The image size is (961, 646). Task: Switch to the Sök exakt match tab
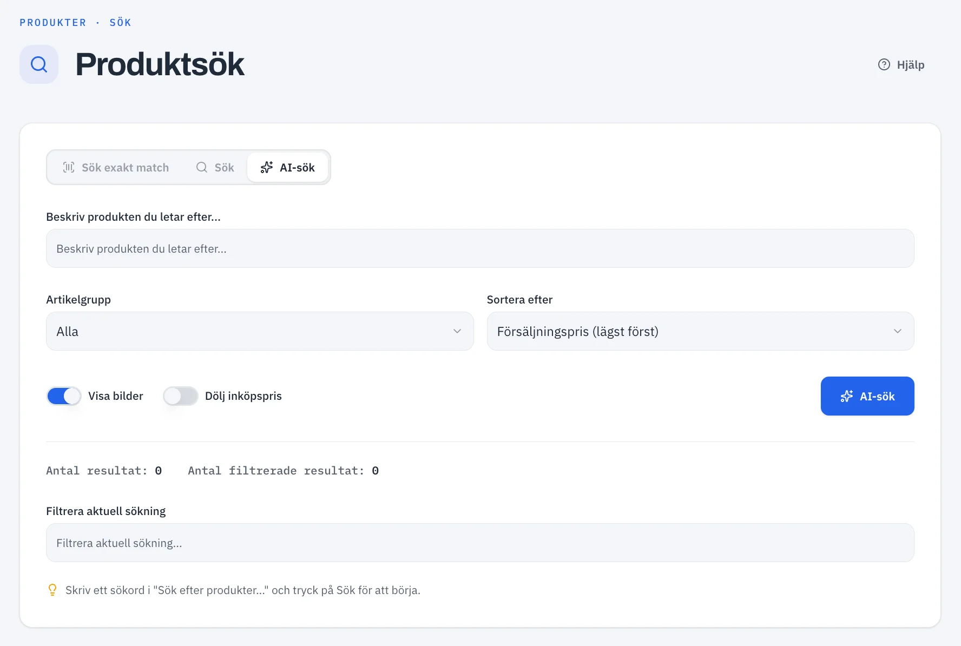pyautogui.click(x=116, y=167)
